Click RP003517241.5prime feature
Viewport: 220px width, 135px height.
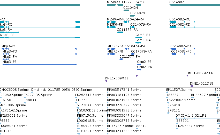click(108, 92)
